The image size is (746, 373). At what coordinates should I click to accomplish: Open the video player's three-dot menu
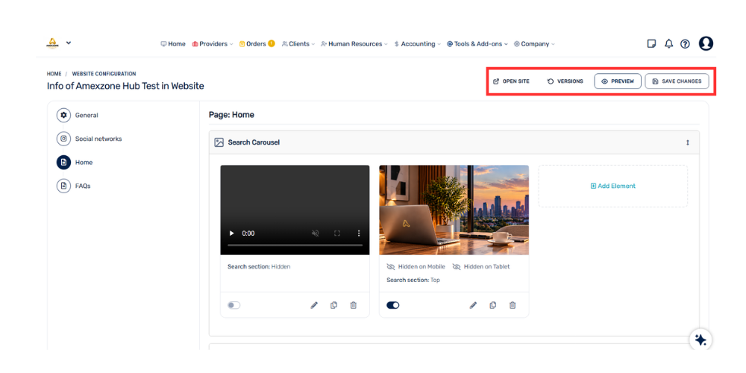359,233
